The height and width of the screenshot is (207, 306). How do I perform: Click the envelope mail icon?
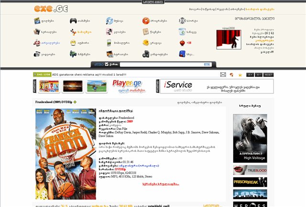223,75
